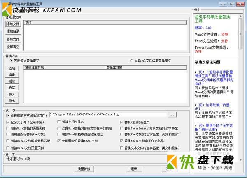Screen dimensions: 247x178
Task: Click the about panel scrollbar thumb
Action: click(x=240, y=34)
